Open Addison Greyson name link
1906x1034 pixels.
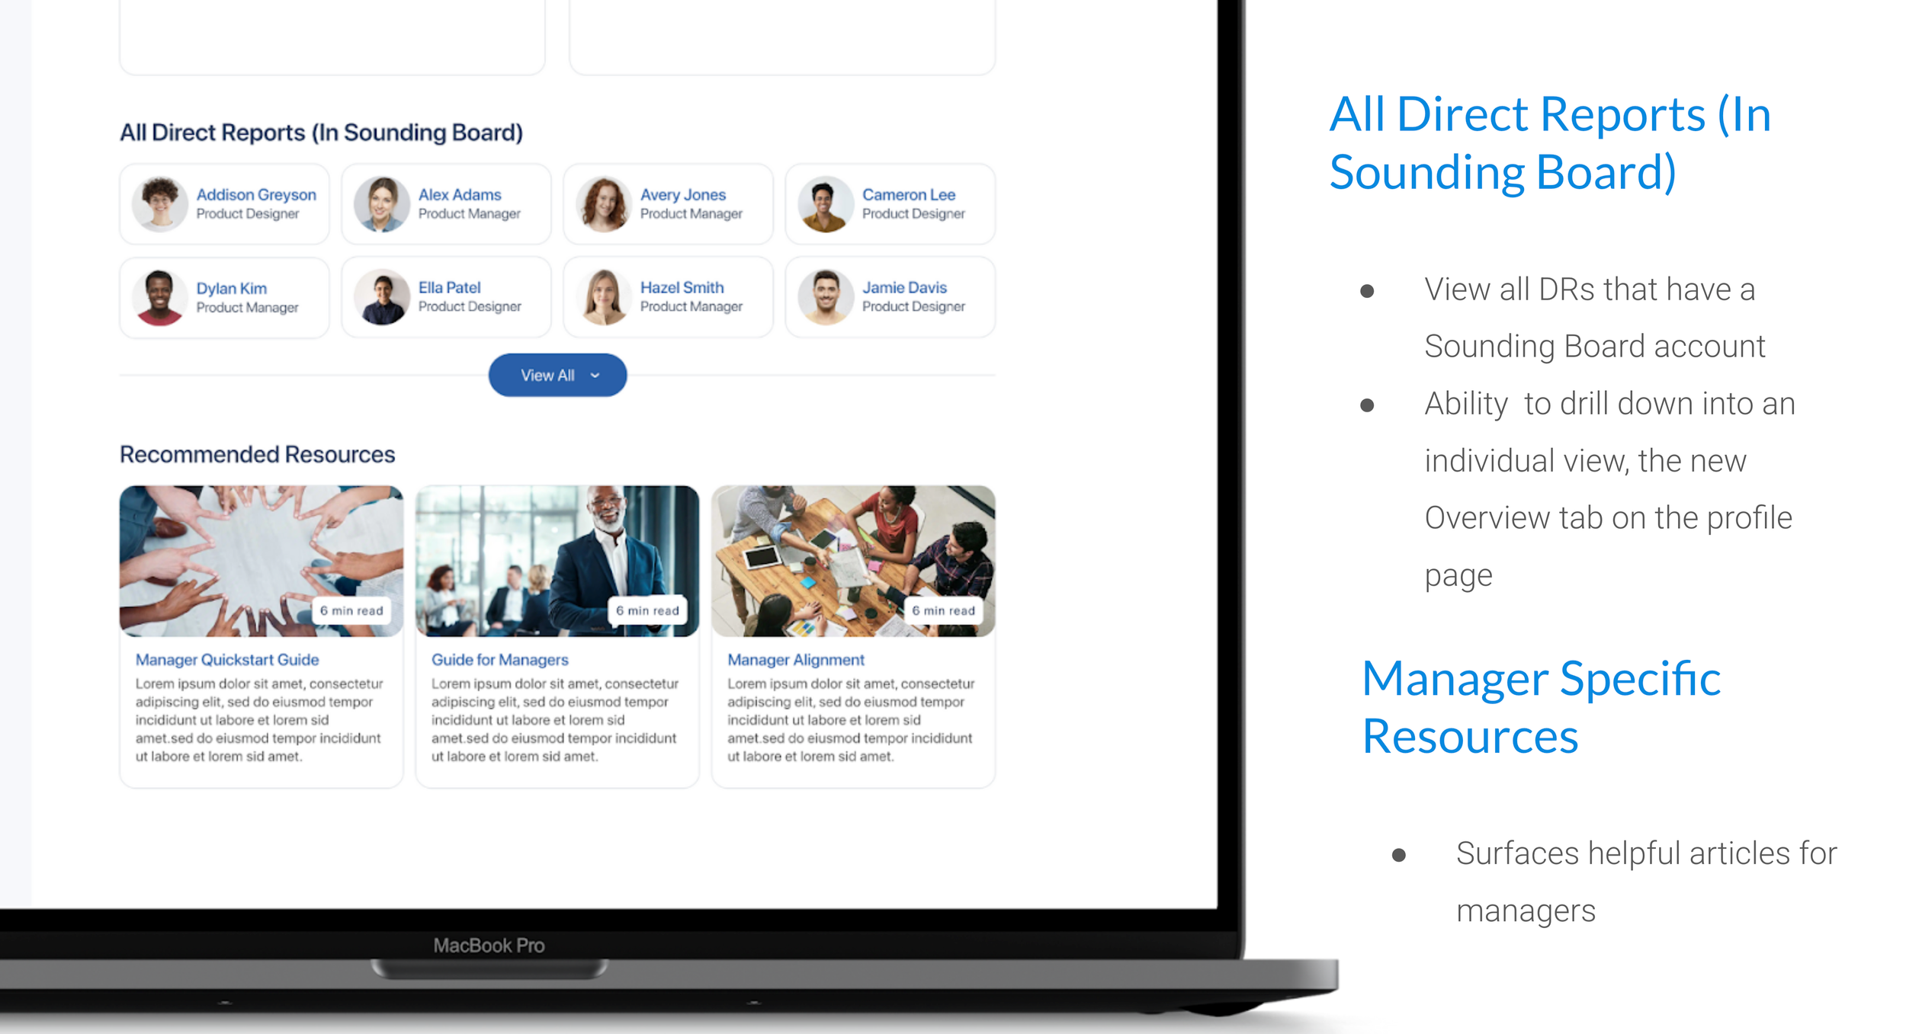[256, 195]
